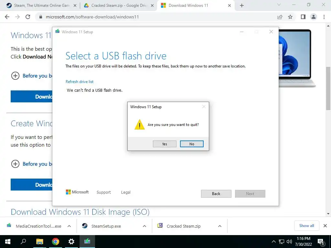The image size is (331, 248).
Task: Open Settings gear on taskbar
Action: click(x=71, y=242)
